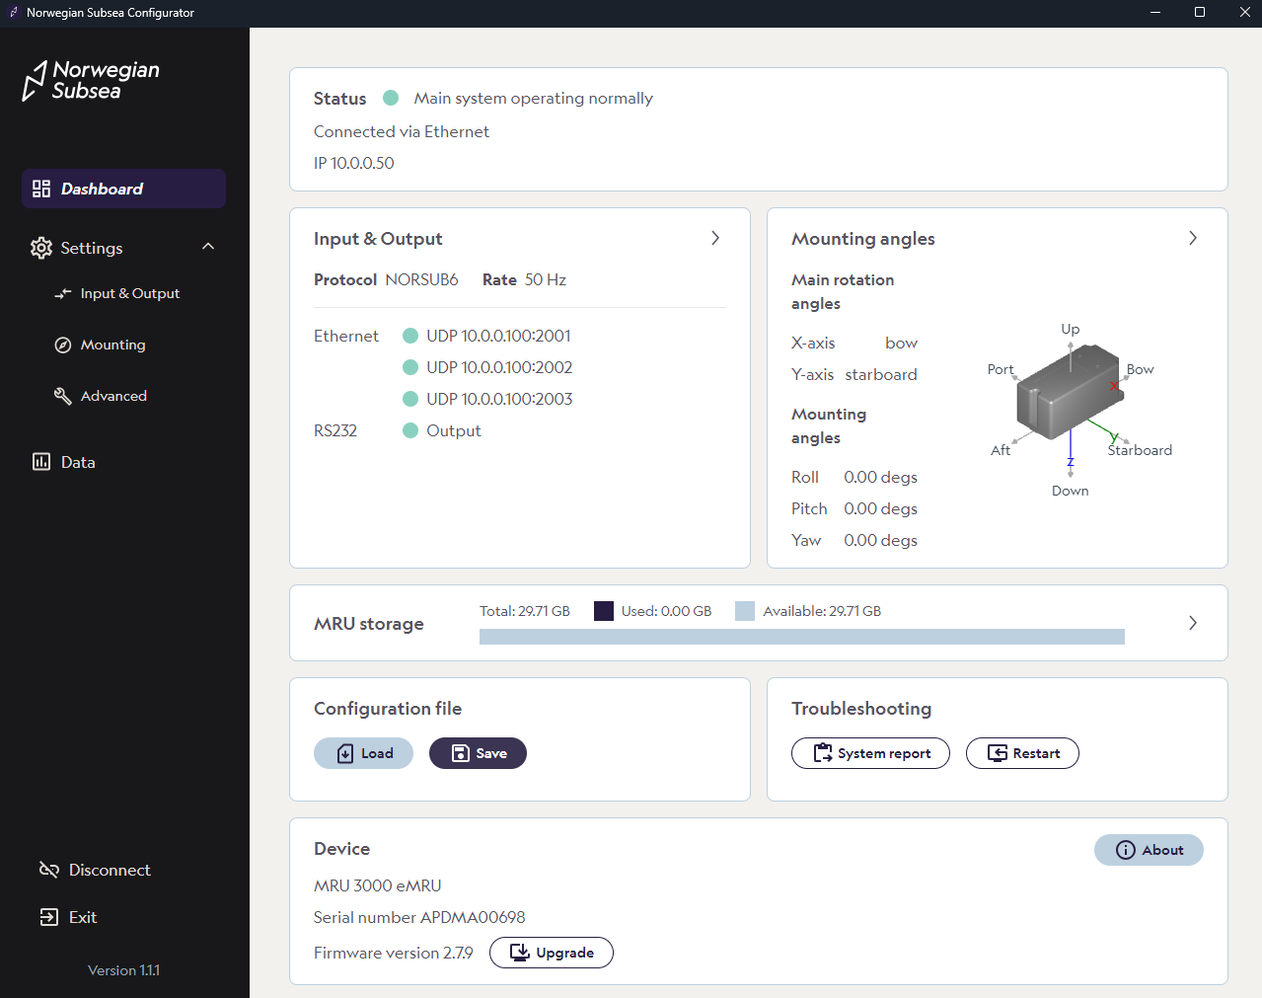Click the Dashboard grid icon in sidebar
The width and height of the screenshot is (1262, 998).
coord(41,189)
